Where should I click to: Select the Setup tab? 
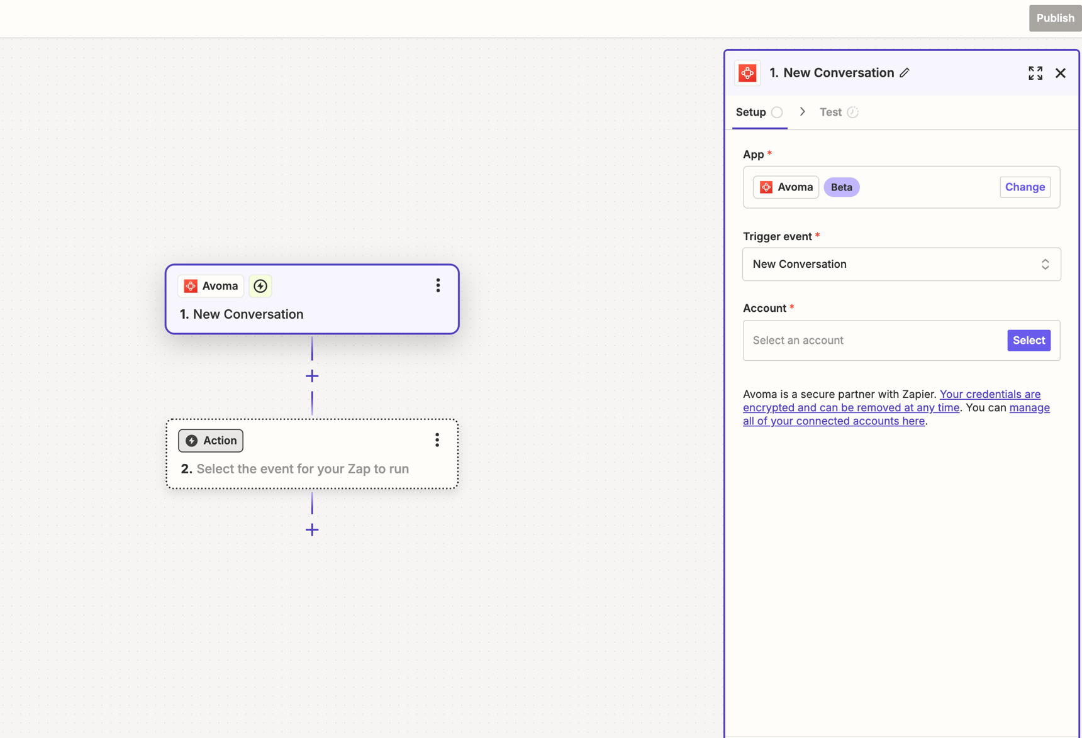tap(751, 112)
